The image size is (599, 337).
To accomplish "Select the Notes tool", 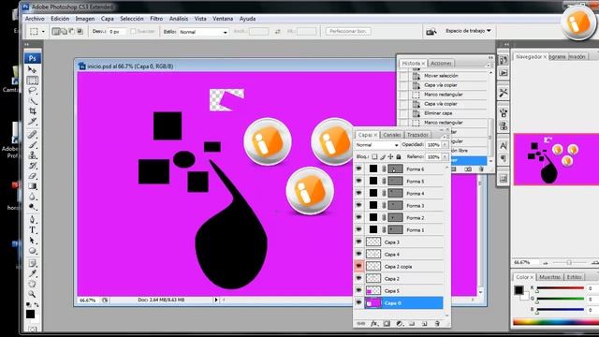I will point(32,263).
